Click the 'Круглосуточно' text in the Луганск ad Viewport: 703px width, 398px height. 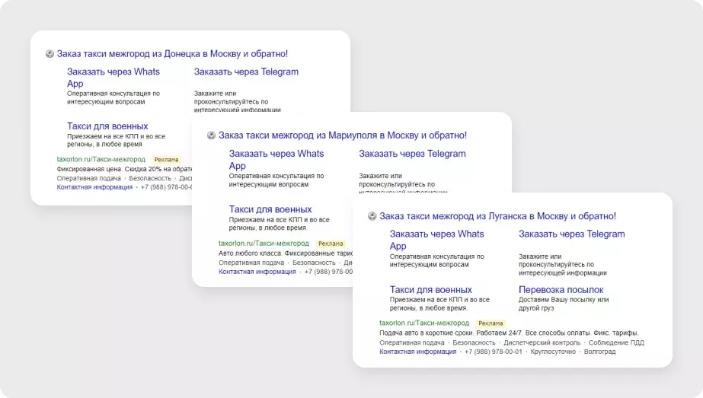[553, 352]
